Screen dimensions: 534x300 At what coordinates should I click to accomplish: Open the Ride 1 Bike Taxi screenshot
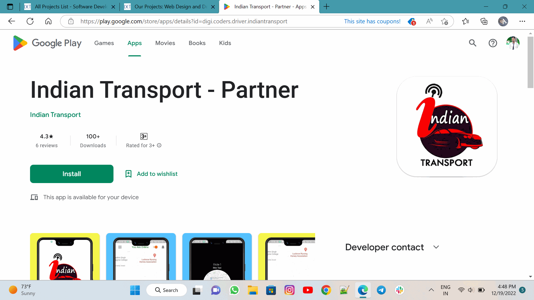click(x=217, y=256)
